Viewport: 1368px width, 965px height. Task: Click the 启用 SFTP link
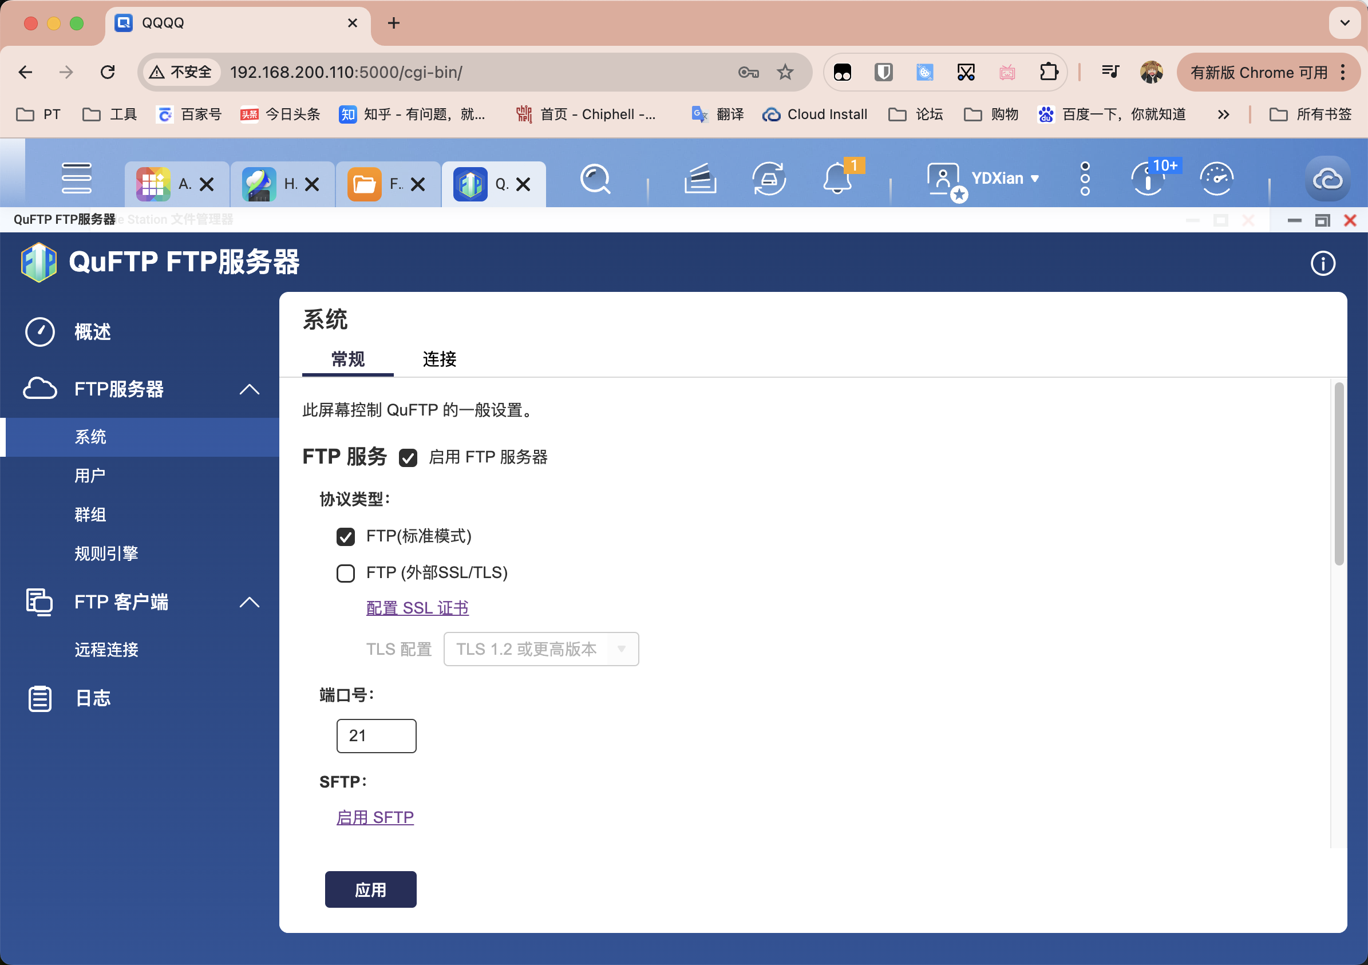[375, 817]
